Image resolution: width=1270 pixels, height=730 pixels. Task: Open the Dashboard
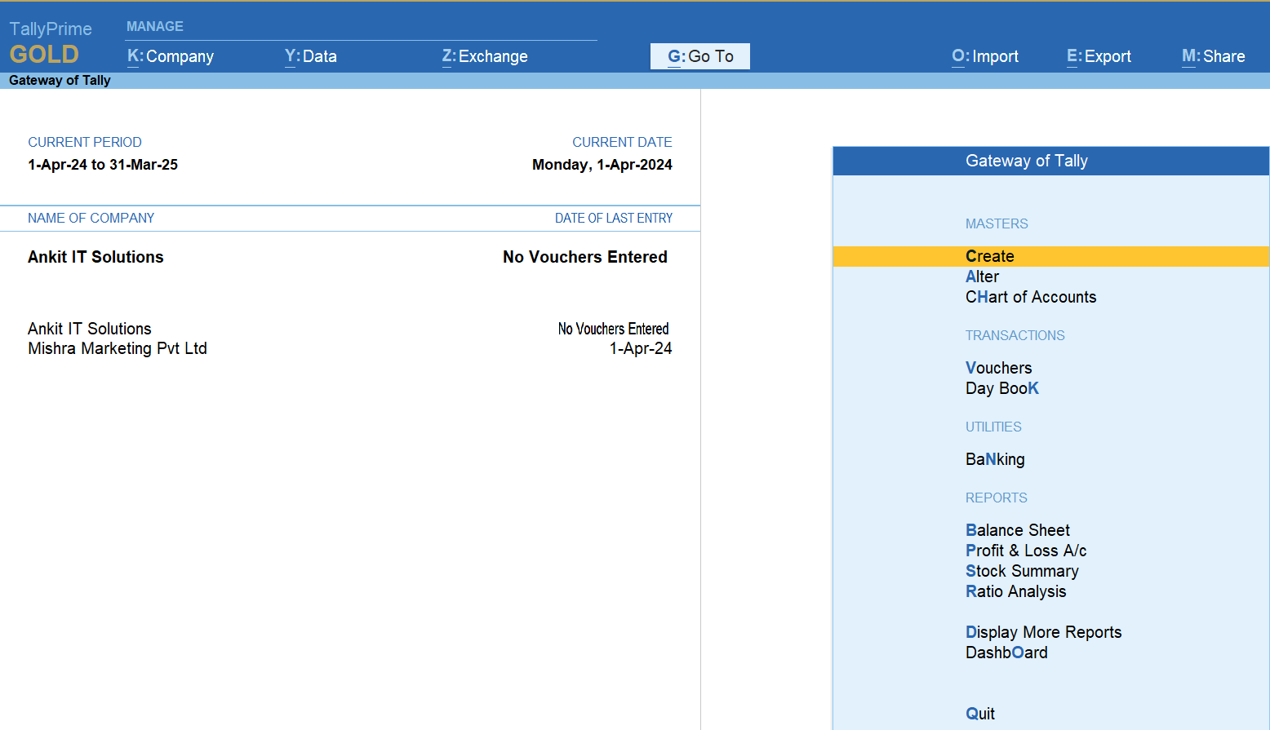(1006, 653)
